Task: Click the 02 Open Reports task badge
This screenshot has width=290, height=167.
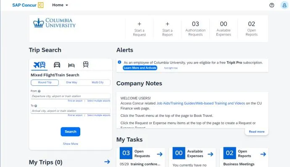Action: (229, 153)
